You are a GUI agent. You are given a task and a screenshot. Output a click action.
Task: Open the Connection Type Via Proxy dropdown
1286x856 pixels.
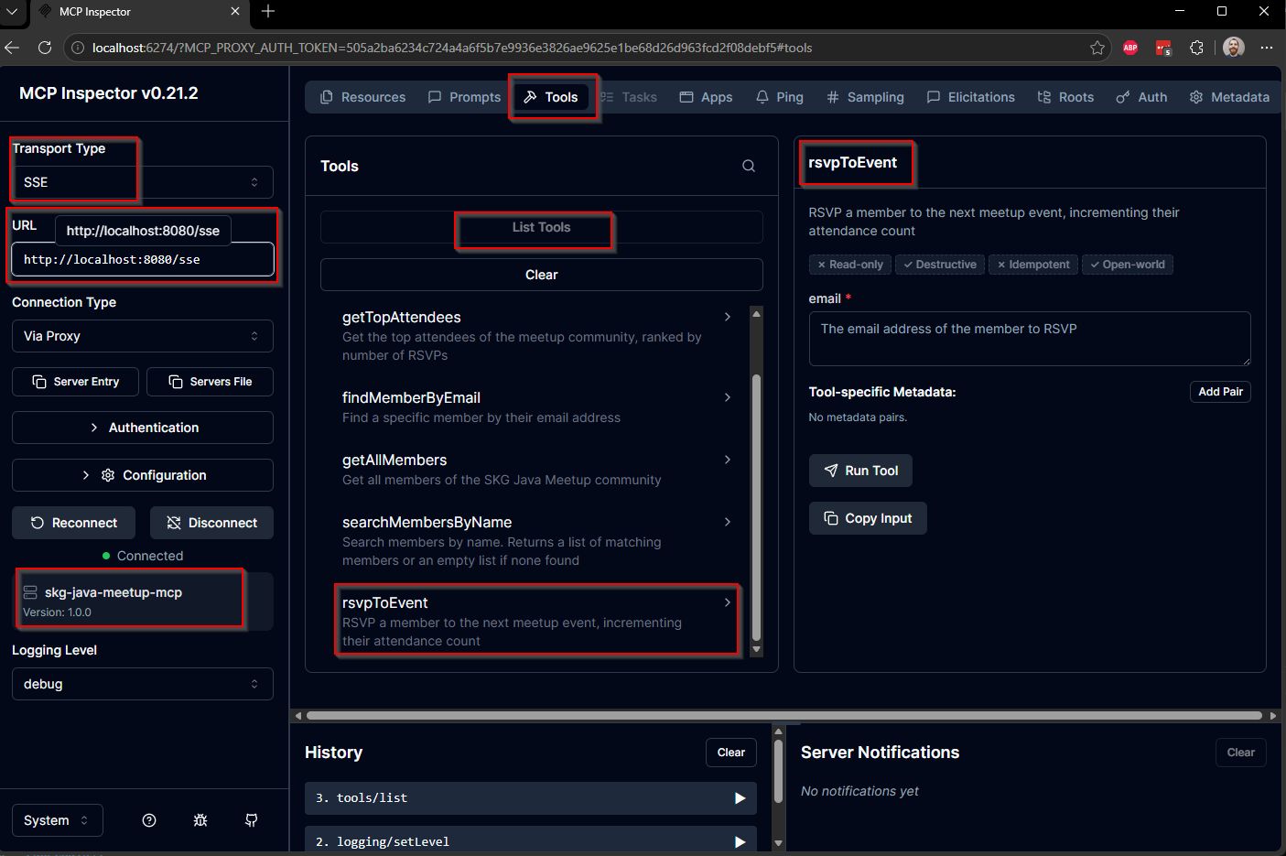[143, 336]
